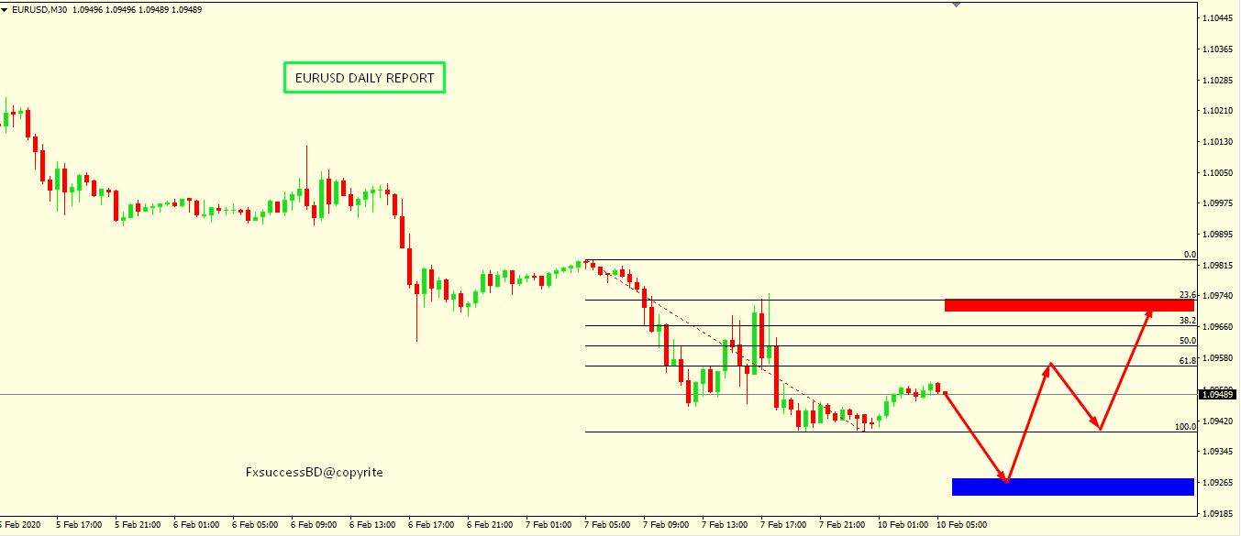The image size is (1241, 536).
Task: Select the Fibonacci 50.0 level label
Action: tap(1187, 341)
